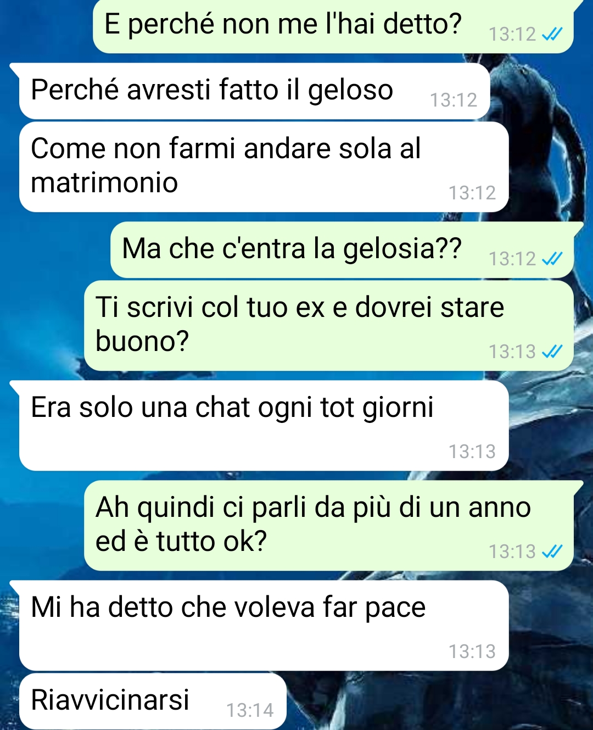Select message 'Mi ha detto che voleva far pace'
Image resolution: width=593 pixels, height=730 pixels.
click(x=264, y=626)
